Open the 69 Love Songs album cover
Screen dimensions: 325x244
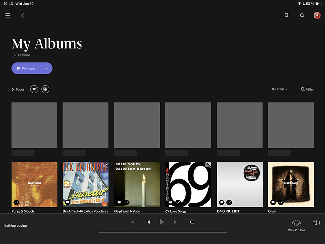[188, 184]
